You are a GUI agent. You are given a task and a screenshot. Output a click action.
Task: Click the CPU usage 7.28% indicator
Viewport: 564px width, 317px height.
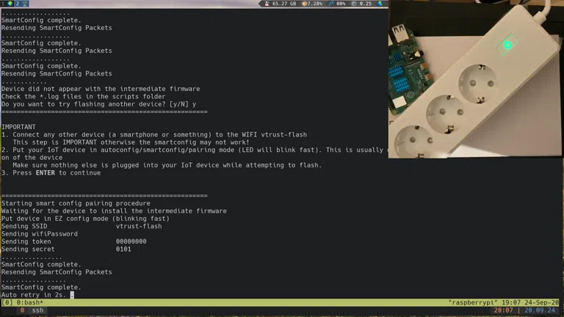pyautogui.click(x=313, y=4)
